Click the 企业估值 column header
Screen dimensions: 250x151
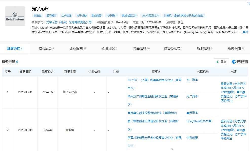point(94,72)
